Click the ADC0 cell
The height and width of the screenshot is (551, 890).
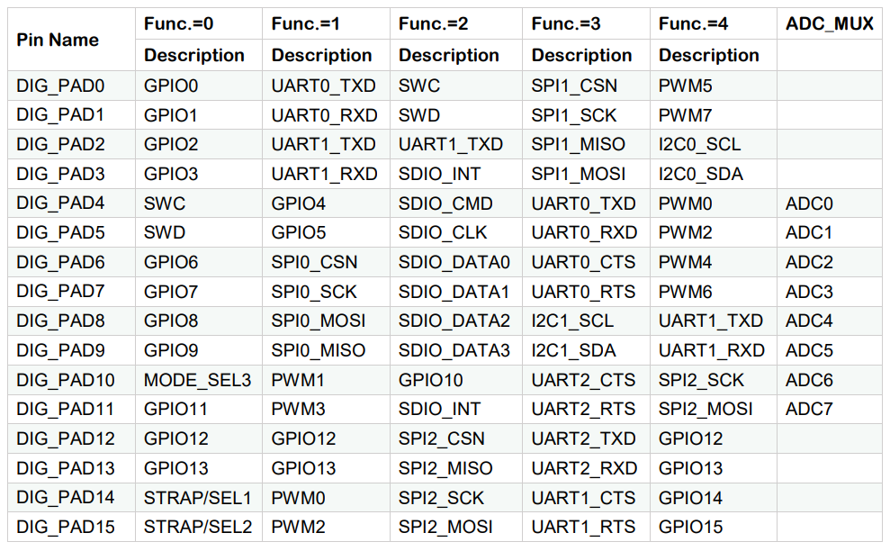click(x=829, y=203)
